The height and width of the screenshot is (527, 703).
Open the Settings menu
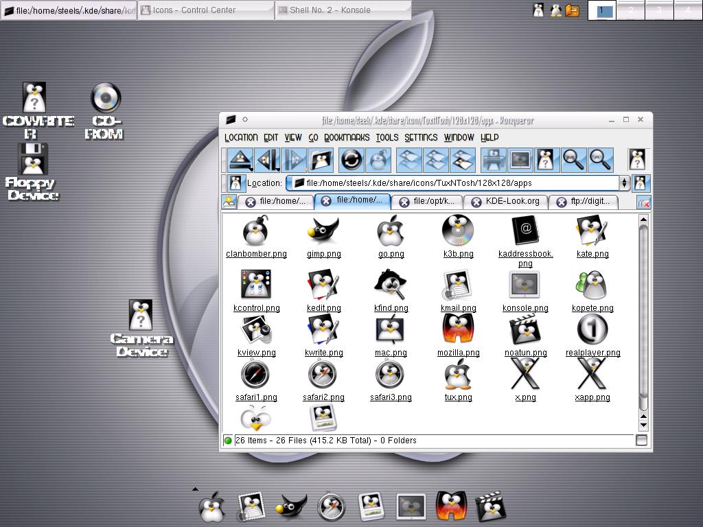pos(421,137)
